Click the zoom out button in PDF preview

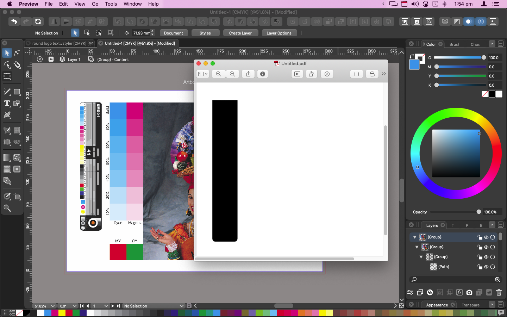point(219,74)
